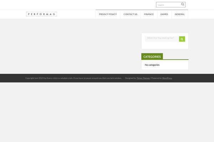Click the Categories widget heading
This screenshot has height=142, width=214.
[152, 56]
